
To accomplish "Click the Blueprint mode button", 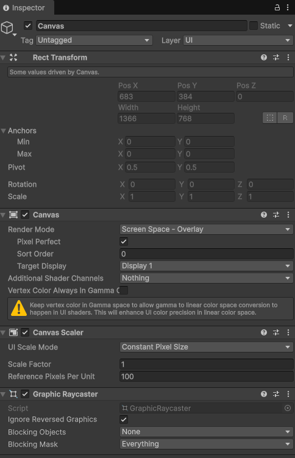I will 269,118.
